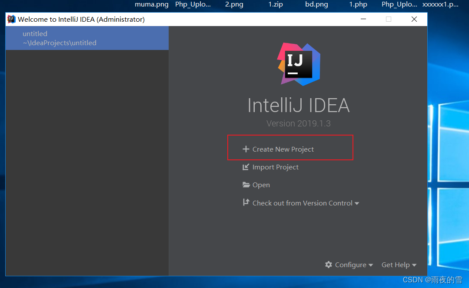Open Check out from Version Control menu
Viewport: 469px width, 288px height.
[x=303, y=203]
